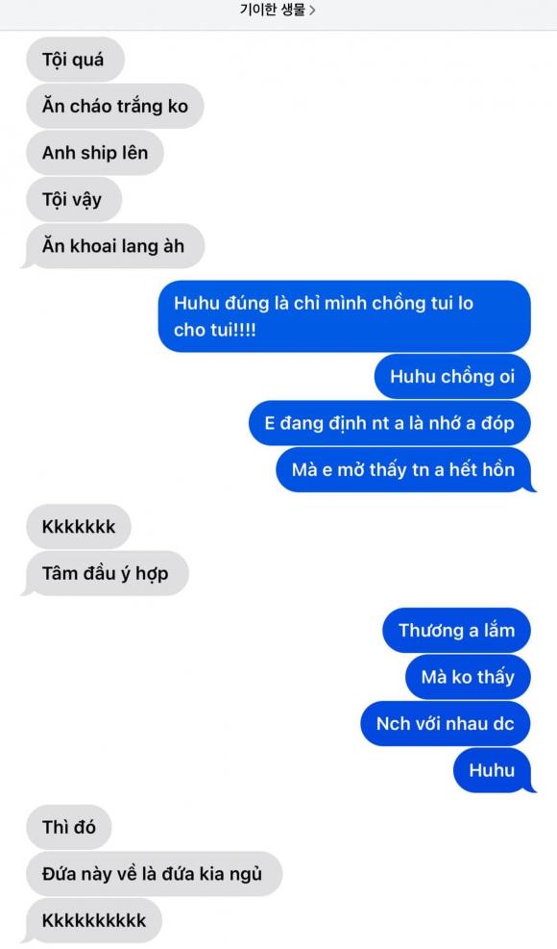Screen dimensions: 557x949
Task: Tap the "Nch với nhau dc" bubble
Action: click(x=446, y=723)
